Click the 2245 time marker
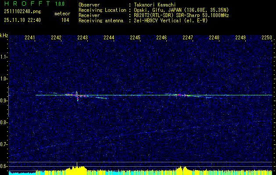Screen dimensions: 276x175 coord(135,38)
